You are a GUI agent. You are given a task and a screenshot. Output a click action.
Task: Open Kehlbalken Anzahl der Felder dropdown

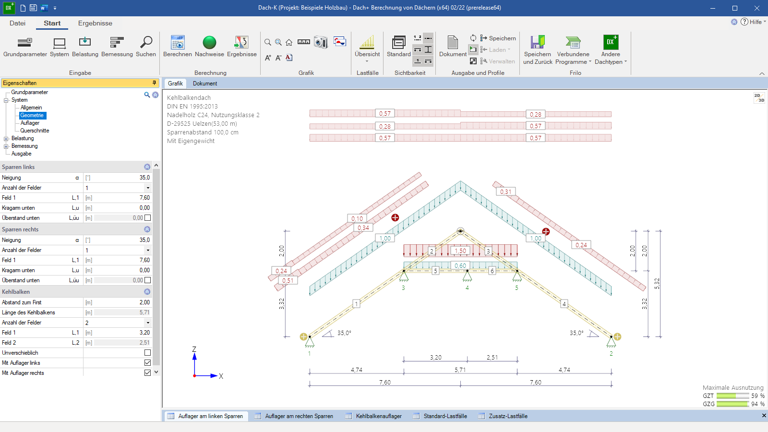148,323
